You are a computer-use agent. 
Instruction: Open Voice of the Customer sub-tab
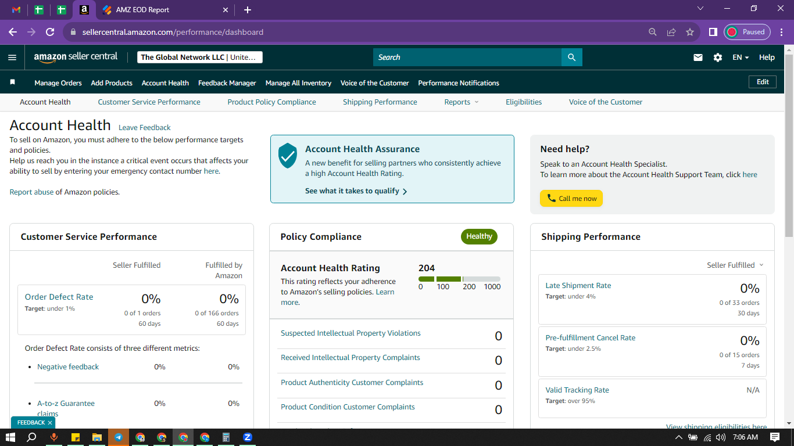click(x=606, y=102)
